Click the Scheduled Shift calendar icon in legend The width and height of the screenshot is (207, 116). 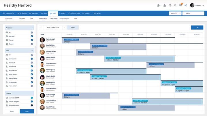[x=7, y=105]
